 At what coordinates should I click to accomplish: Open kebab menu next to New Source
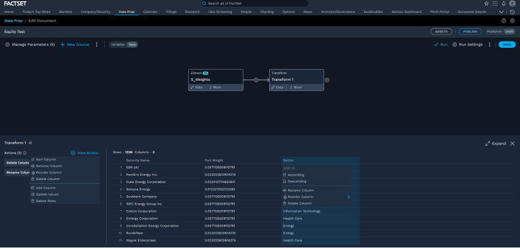97,44
